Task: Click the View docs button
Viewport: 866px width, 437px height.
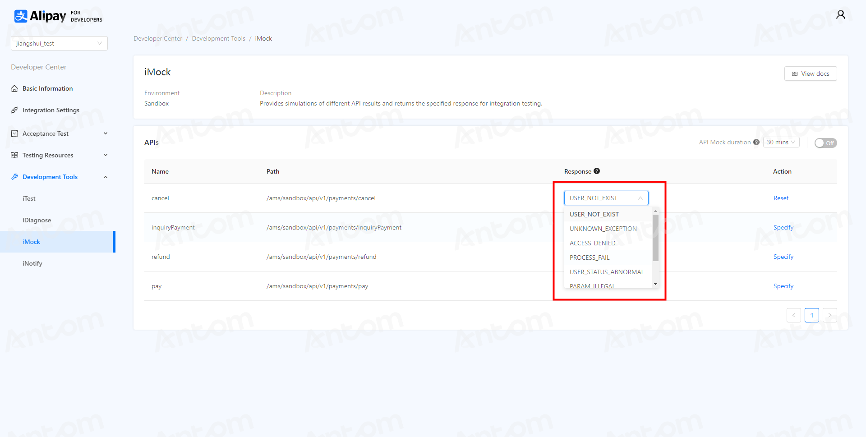Action: click(x=811, y=74)
